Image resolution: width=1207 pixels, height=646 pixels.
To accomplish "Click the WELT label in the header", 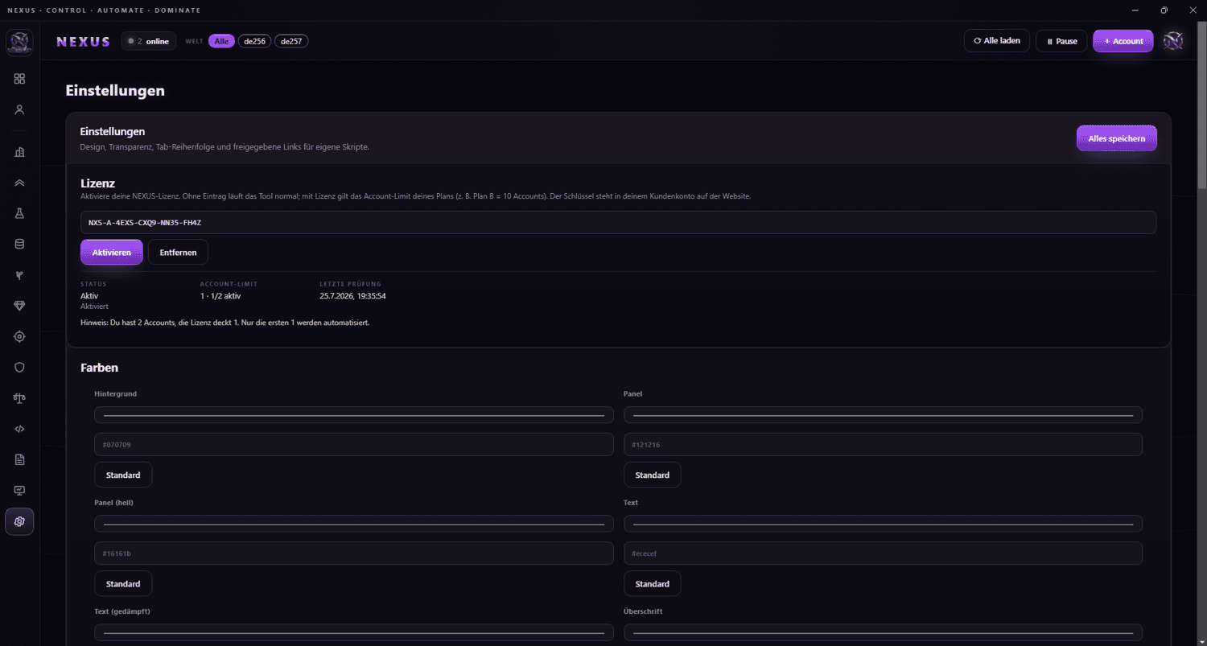I will click(x=194, y=41).
